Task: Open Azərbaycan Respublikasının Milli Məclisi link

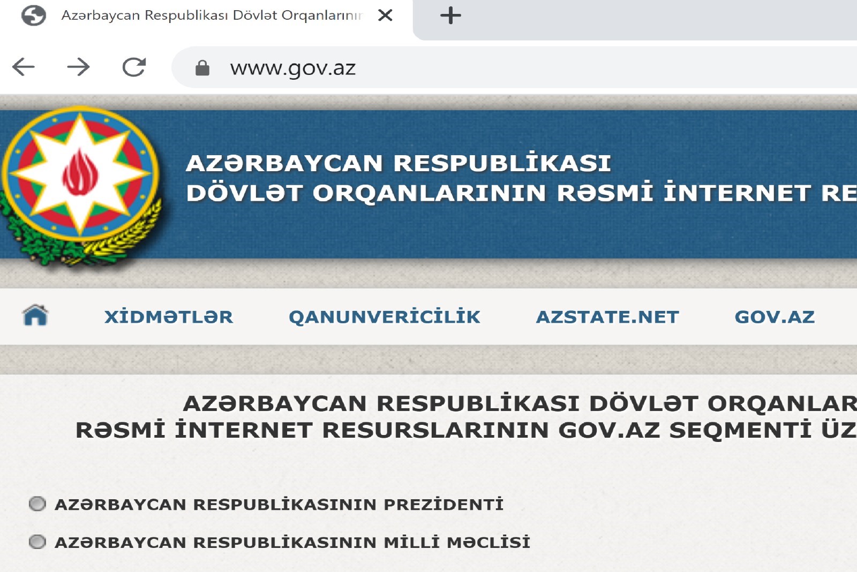Action: coord(292,543)
